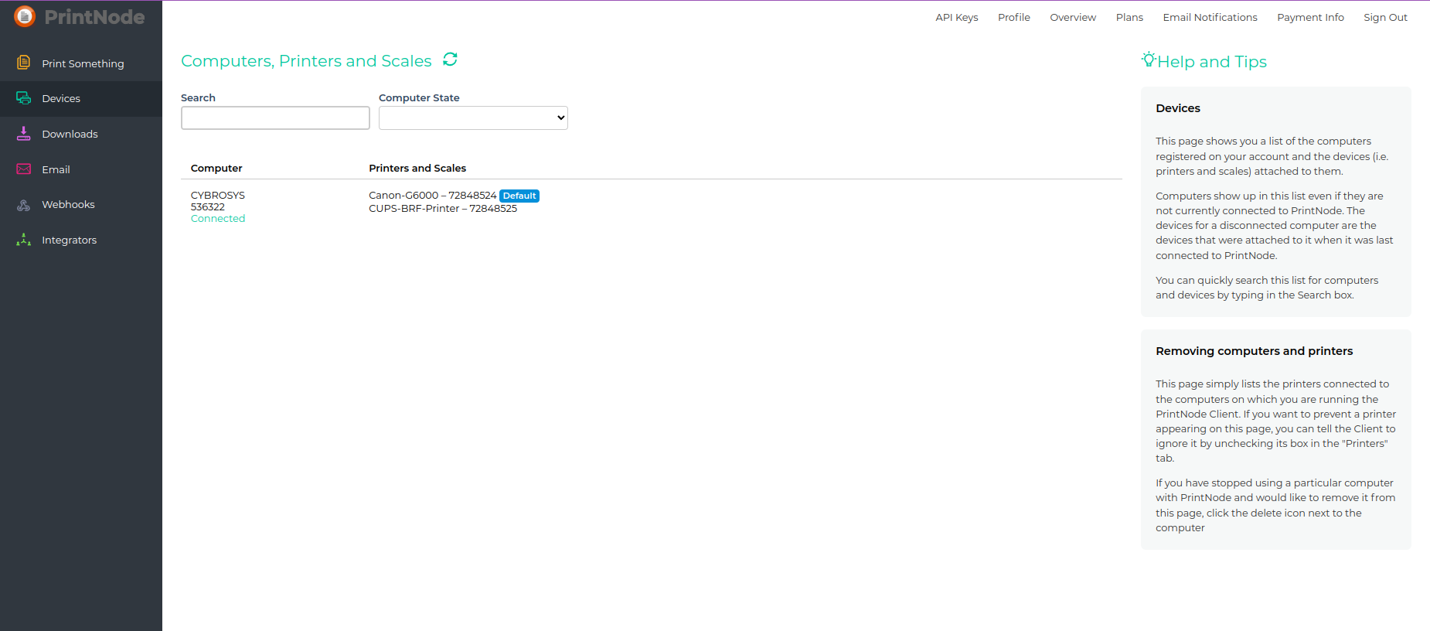Click the Computers, Printers and Scales heading
Viewport: 1430px width, 631px height.
(x=306, y=61)
